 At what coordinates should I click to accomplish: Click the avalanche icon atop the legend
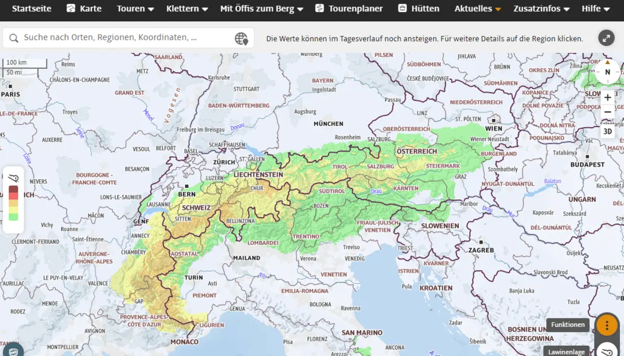point(14,177)
